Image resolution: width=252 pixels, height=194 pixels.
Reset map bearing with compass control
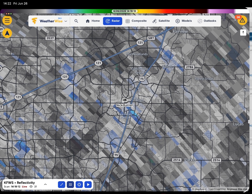243,32
